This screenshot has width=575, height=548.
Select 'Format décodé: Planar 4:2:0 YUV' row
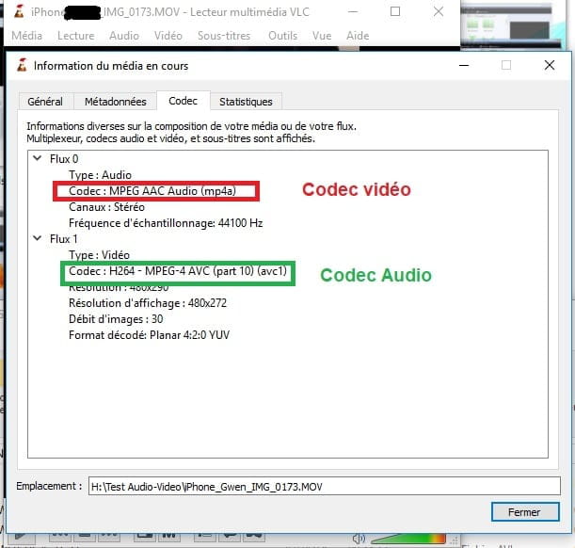pyautogui.click(x=150, y=335)
